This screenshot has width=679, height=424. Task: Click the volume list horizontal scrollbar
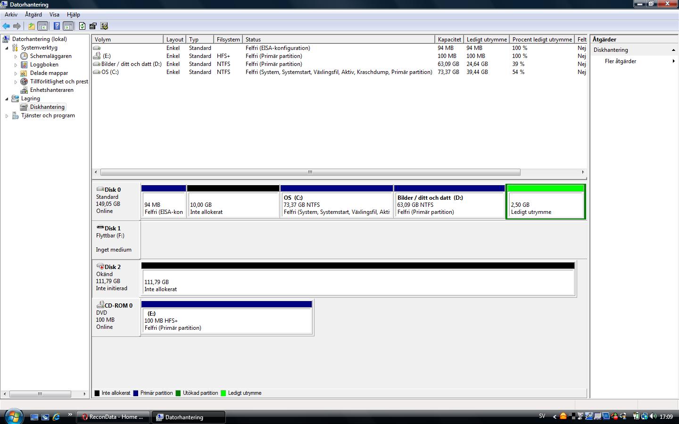pos(310,172)
